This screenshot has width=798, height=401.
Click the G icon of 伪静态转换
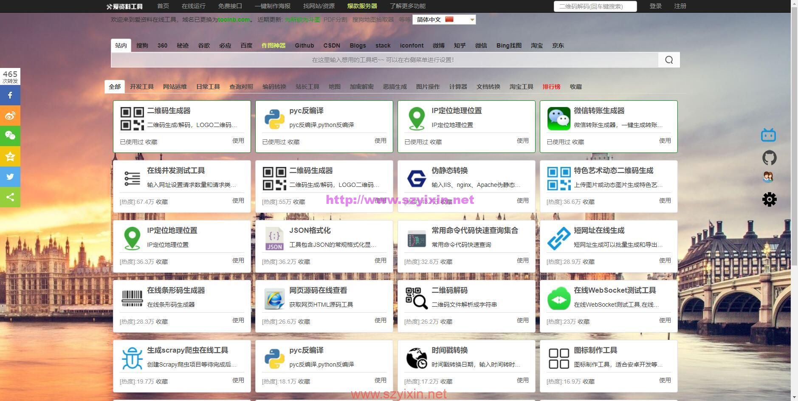click(417, 178)
